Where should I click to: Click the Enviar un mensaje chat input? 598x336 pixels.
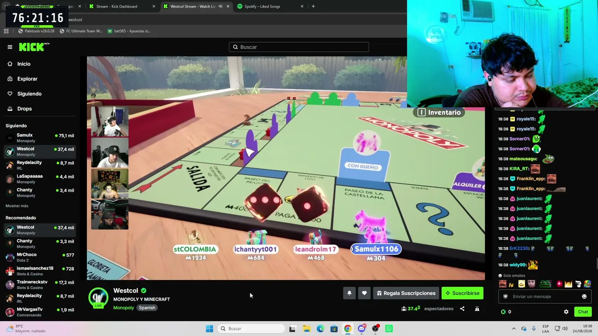(x=545, y=296)
